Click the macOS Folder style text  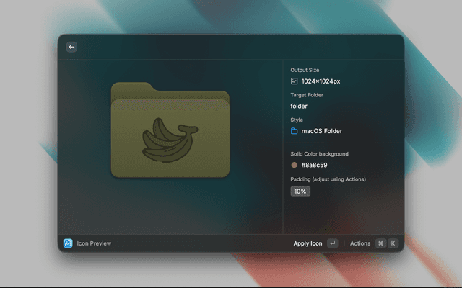pyautogui.click(x=322, y=131)
